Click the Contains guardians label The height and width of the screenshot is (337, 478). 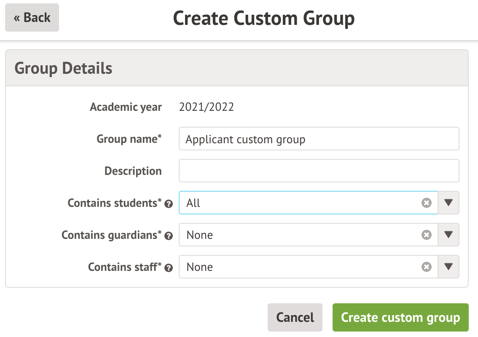tap(111, 235)
